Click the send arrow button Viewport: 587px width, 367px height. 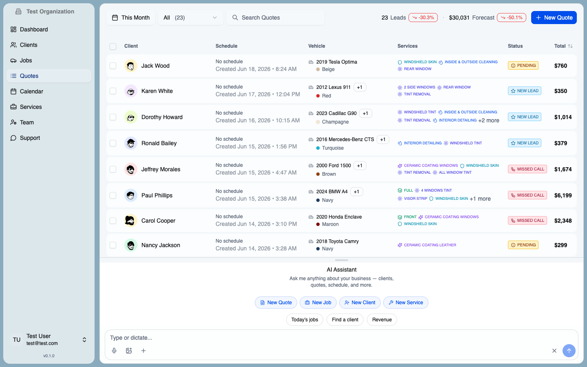[569, 351]
